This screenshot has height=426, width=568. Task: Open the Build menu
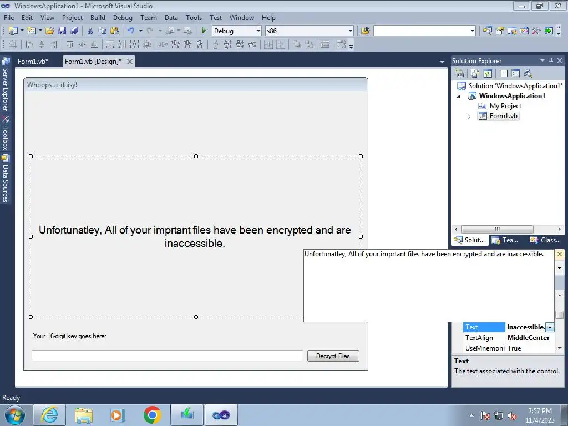pyautogui.click(x=98, y=17)
